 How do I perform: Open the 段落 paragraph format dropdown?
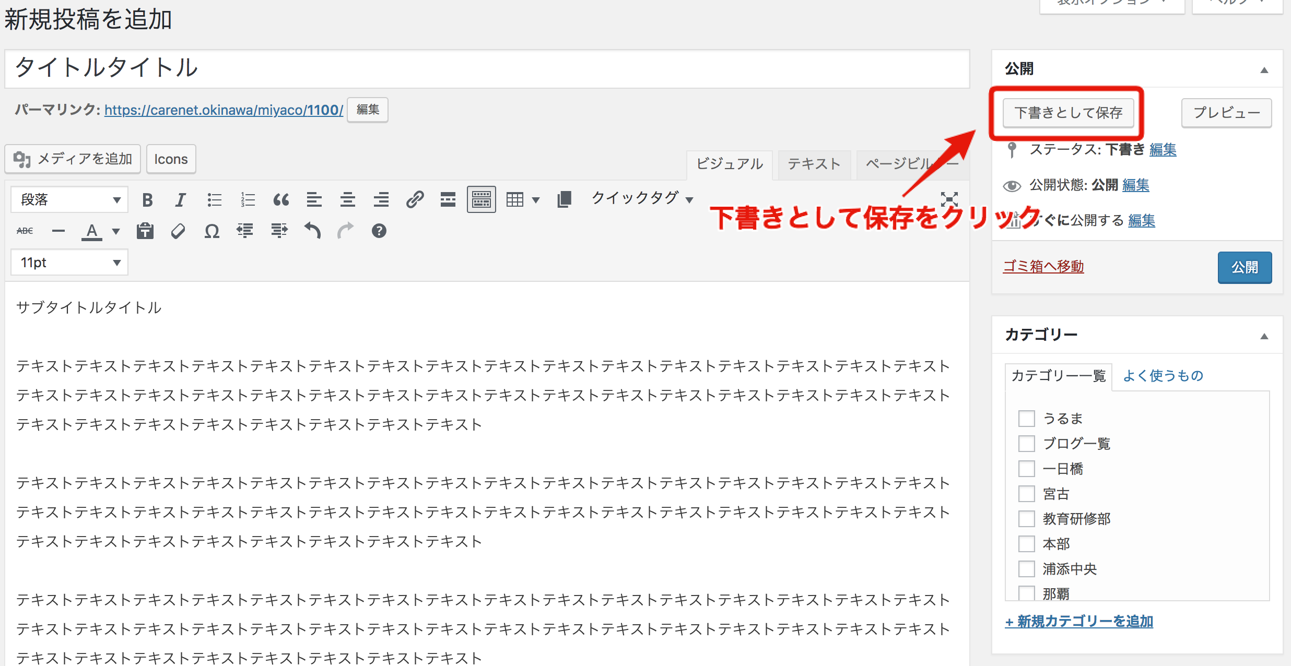(x=69, y=200)
